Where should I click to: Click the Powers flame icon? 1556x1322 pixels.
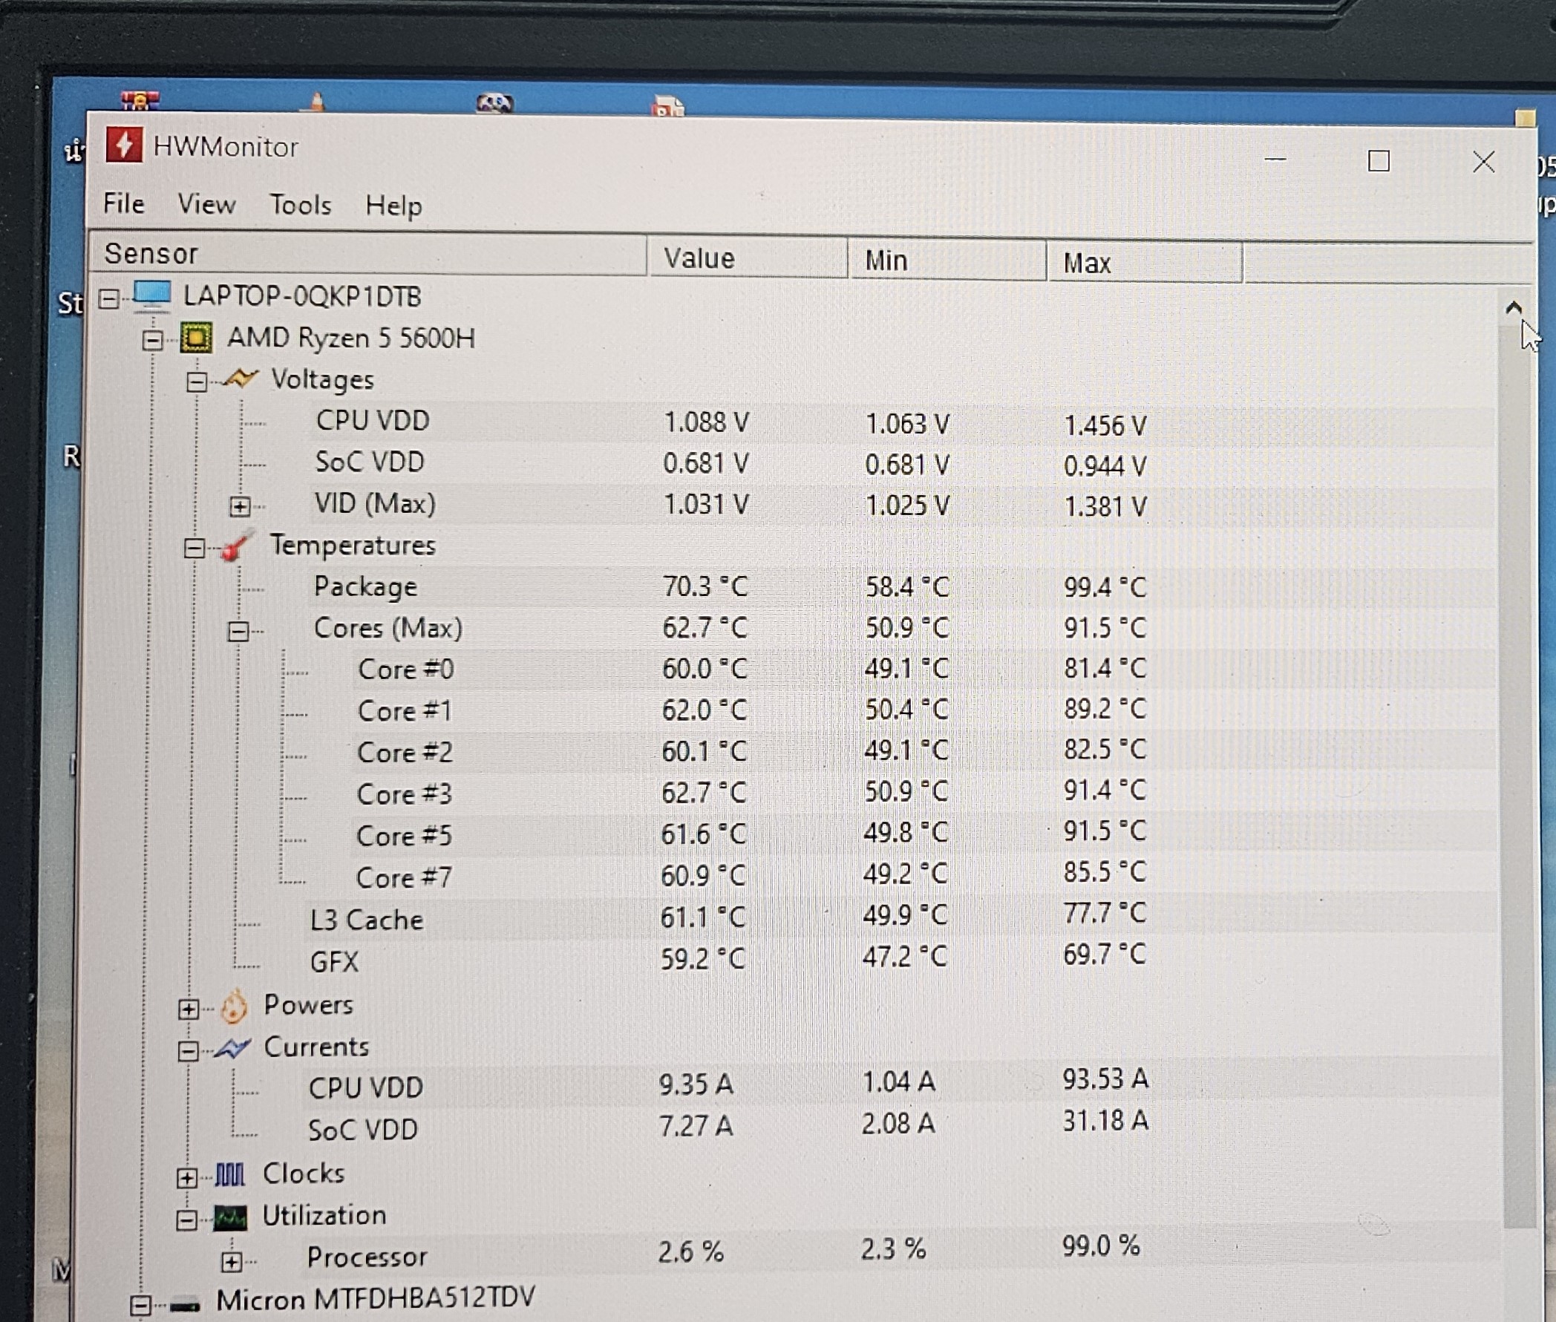pyautogui.click(x=234, y=1006)
